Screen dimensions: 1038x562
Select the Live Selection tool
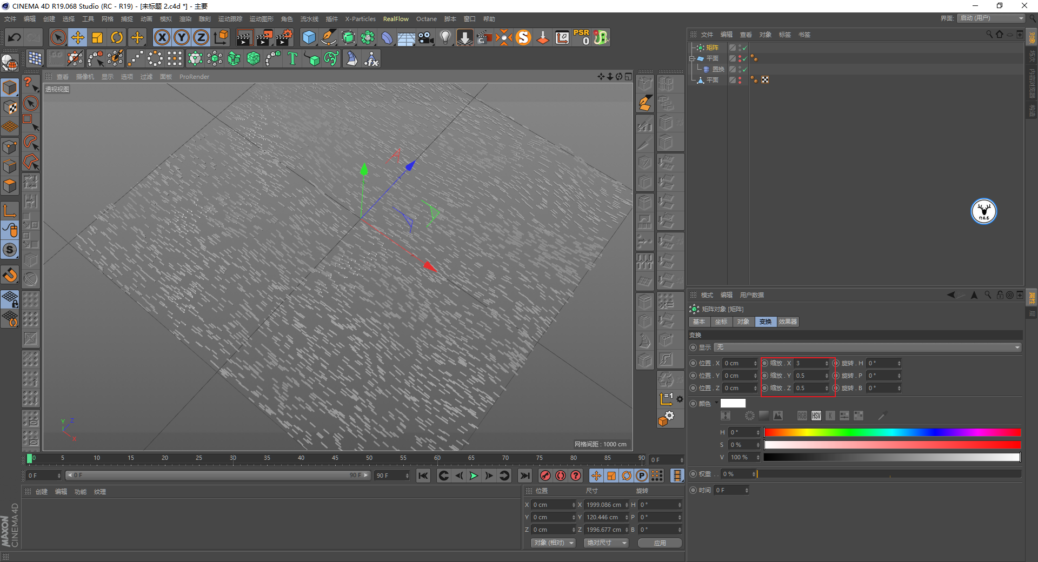(58, 37)
